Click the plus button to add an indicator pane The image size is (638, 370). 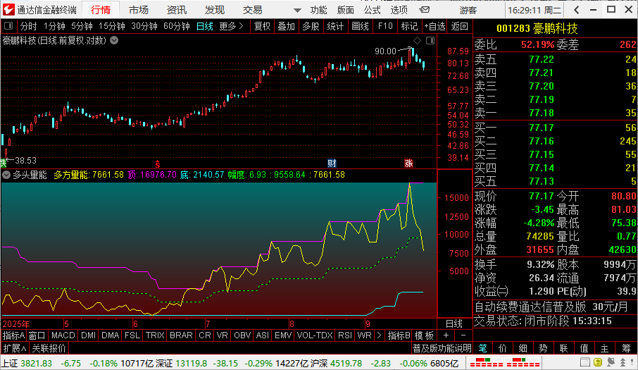446,335
